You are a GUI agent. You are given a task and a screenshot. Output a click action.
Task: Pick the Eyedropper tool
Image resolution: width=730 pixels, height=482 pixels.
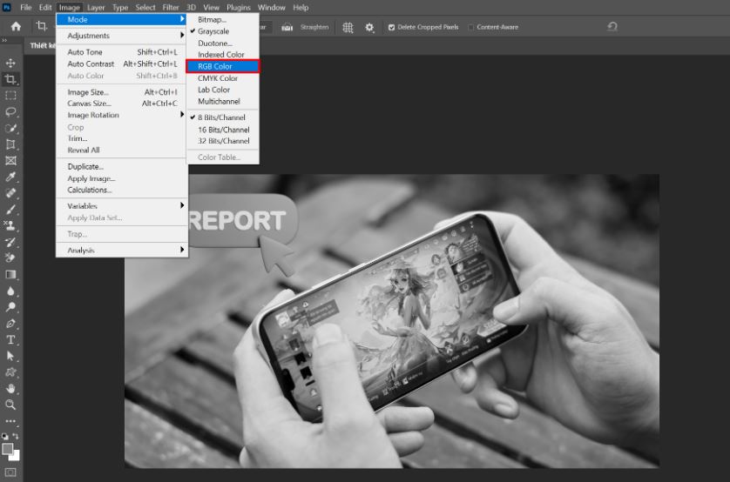[10, 177]
